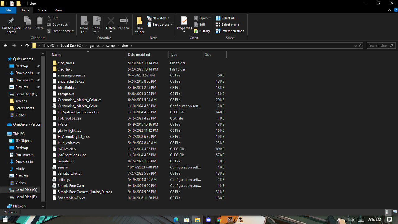Expand the address bar history dropdown
398x224 pixels.
(x=356, y=46)
